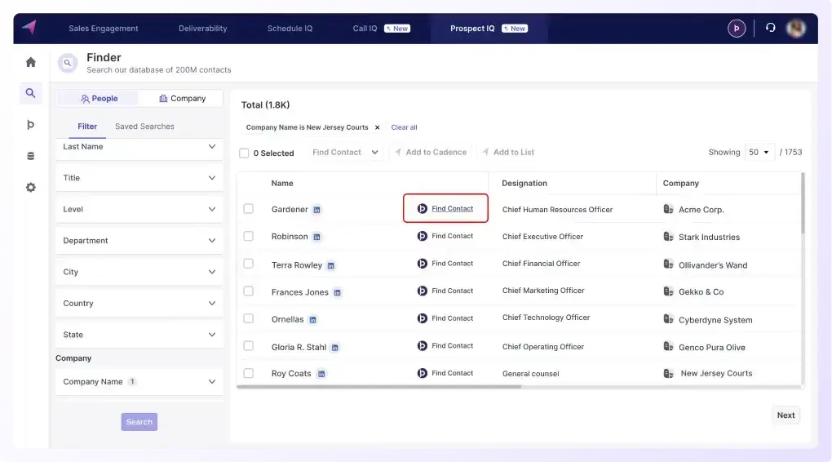
Task: Select the Frances Jones row checkbox
Action: (248, 291)
